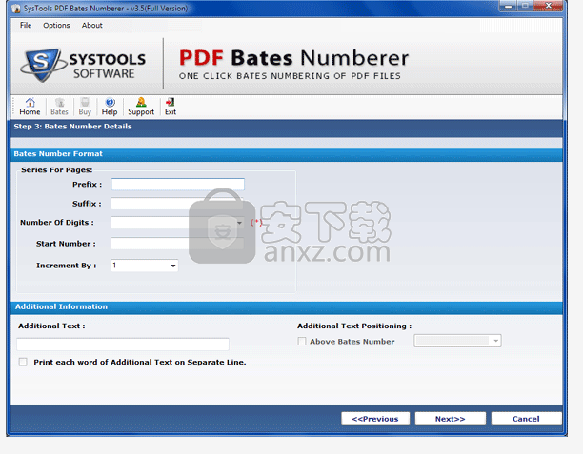Click the 'Series For Pages:' label

pyautogui.click(x=57, y=170)
